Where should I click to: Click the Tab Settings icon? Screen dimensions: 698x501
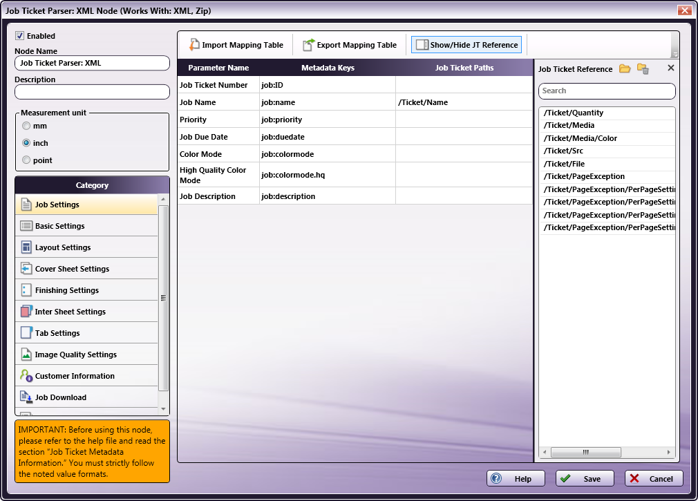coord(26,332)
